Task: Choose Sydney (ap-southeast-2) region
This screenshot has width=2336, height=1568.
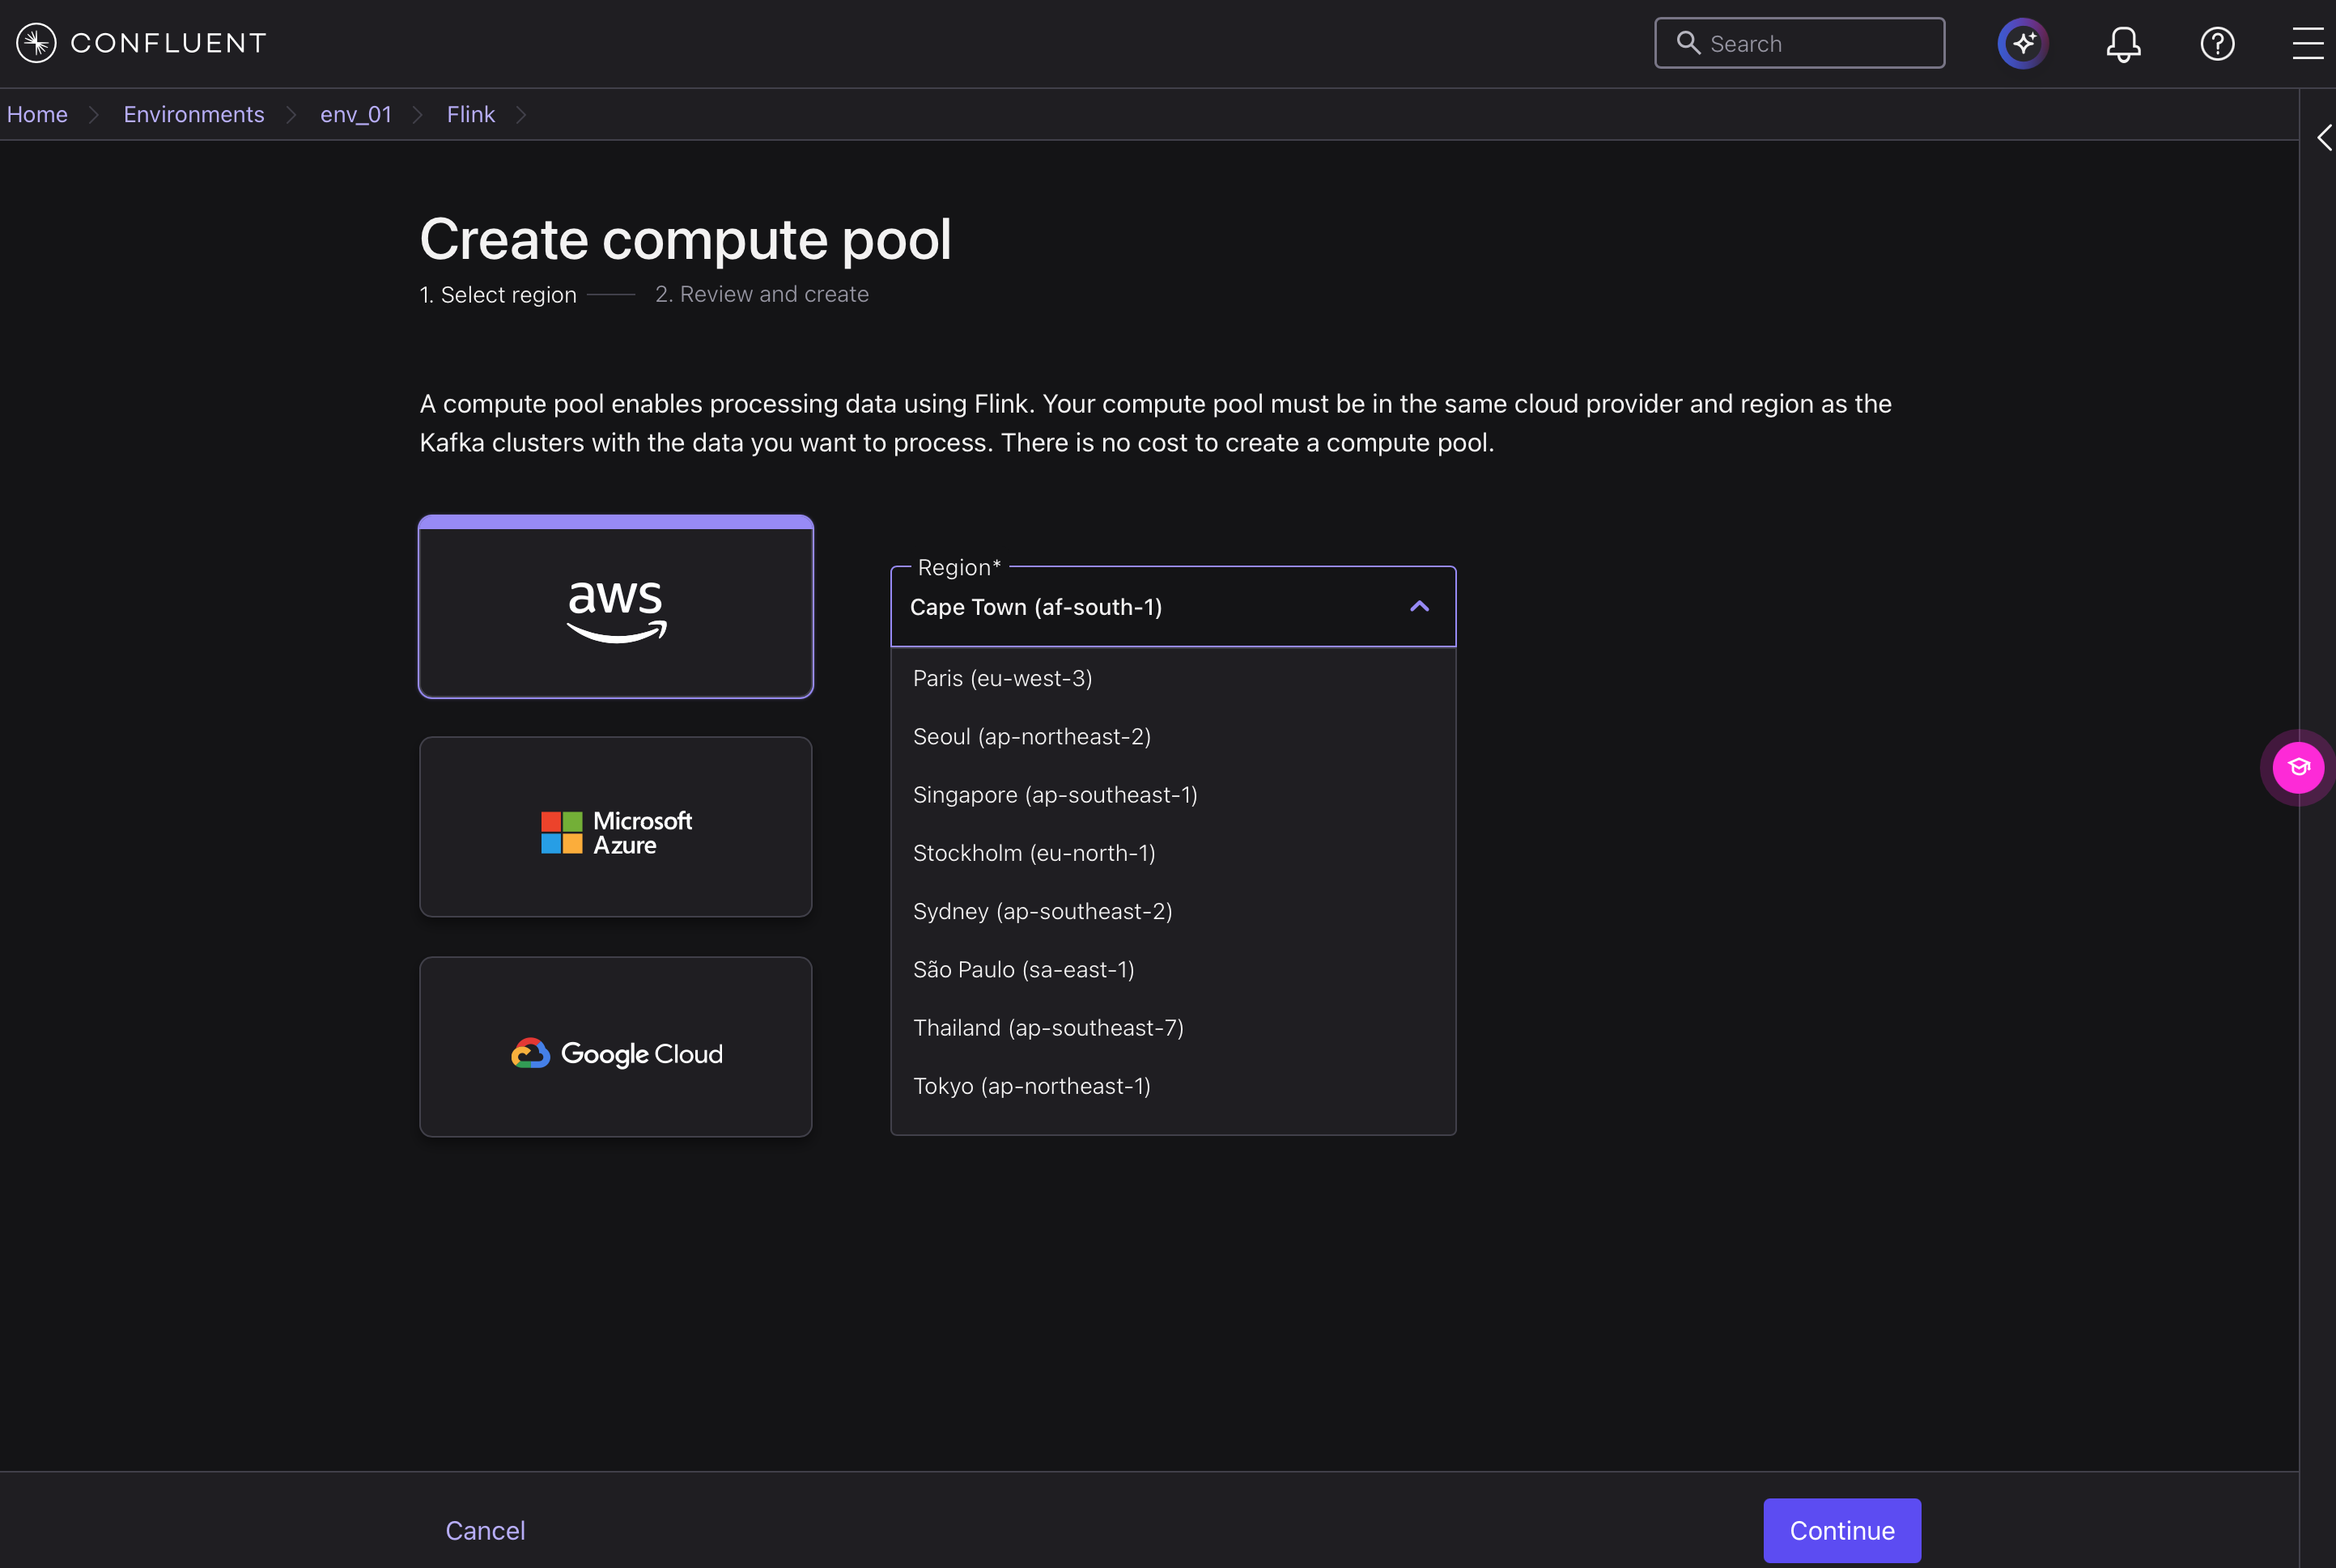Action: pyautogui.click(x=1173, y=911)
